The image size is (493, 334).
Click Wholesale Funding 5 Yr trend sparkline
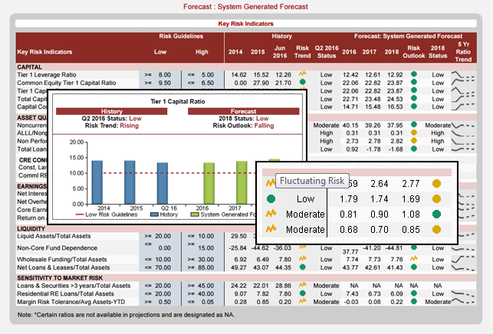(x=463, y=259)
